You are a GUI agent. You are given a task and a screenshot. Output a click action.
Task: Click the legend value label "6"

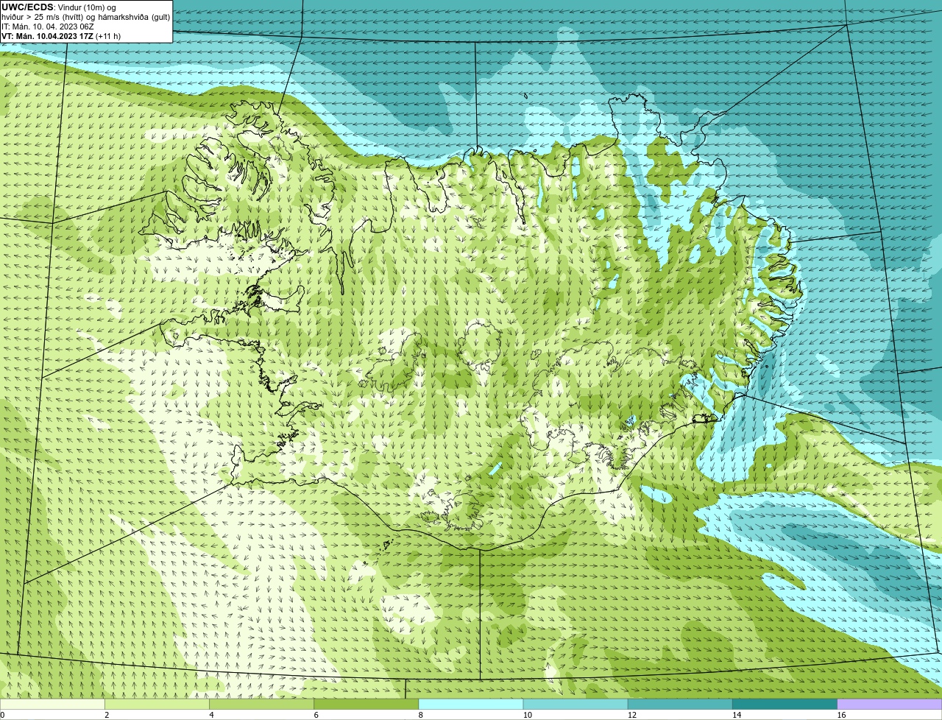316,715
